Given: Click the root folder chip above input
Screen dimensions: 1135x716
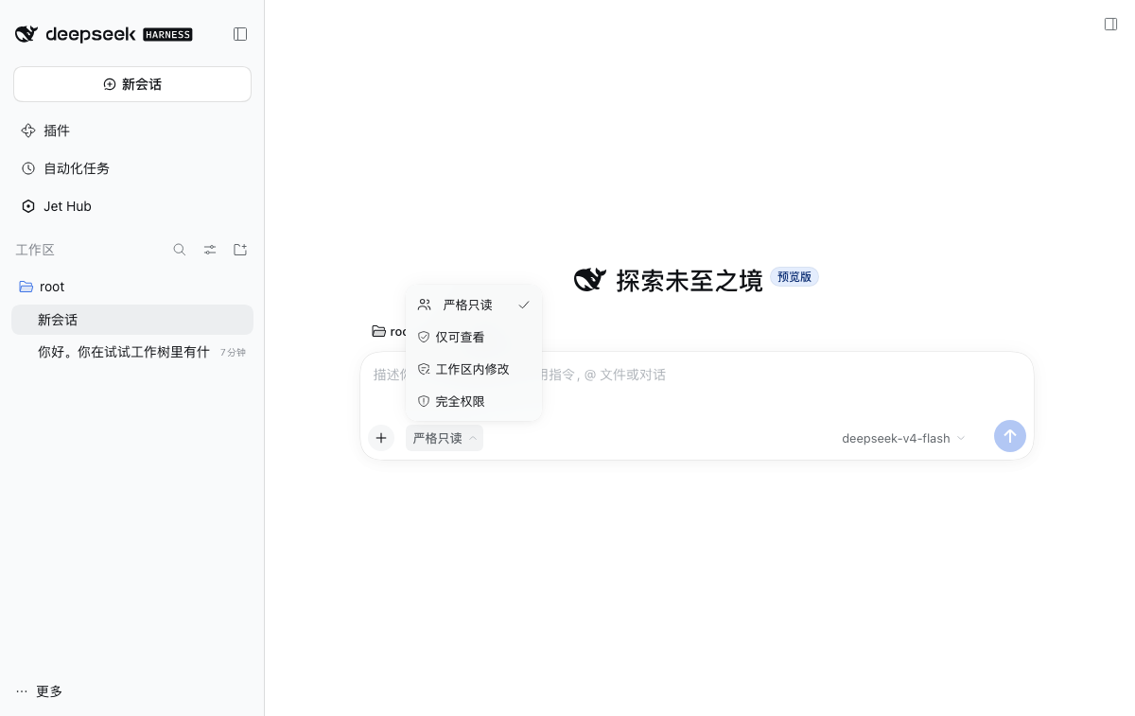Looking at the screenshot, I should pos(389,331).
